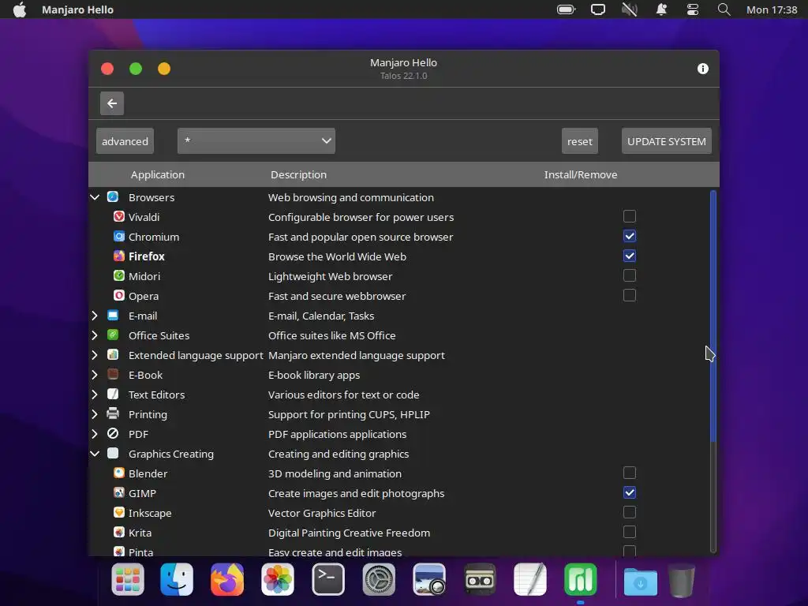Open the Downloads folder in the dock
This screenshot has width=808, height=606.
[641, 581]
